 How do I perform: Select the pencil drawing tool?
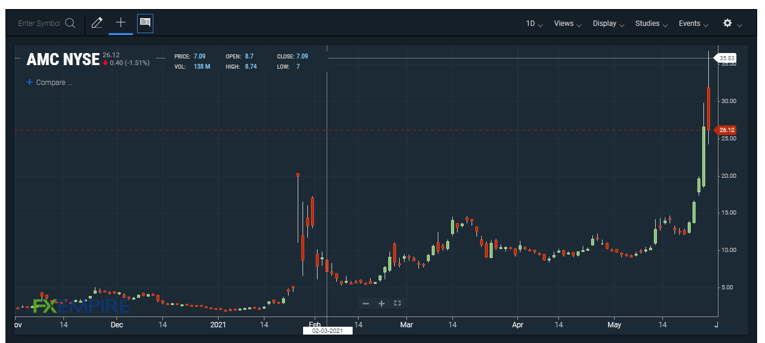[x=97, y=23]
